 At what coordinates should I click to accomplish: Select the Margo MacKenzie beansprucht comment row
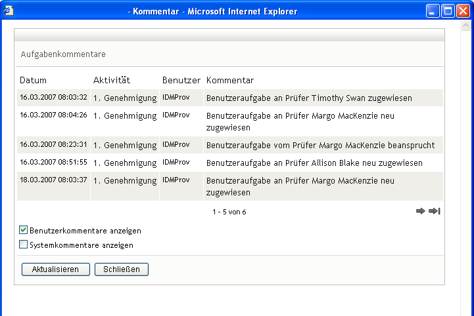click(x=230, y=145)
